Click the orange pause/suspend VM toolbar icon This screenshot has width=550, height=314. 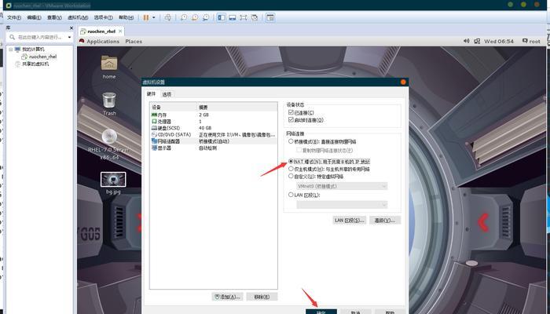click(146, 17)
